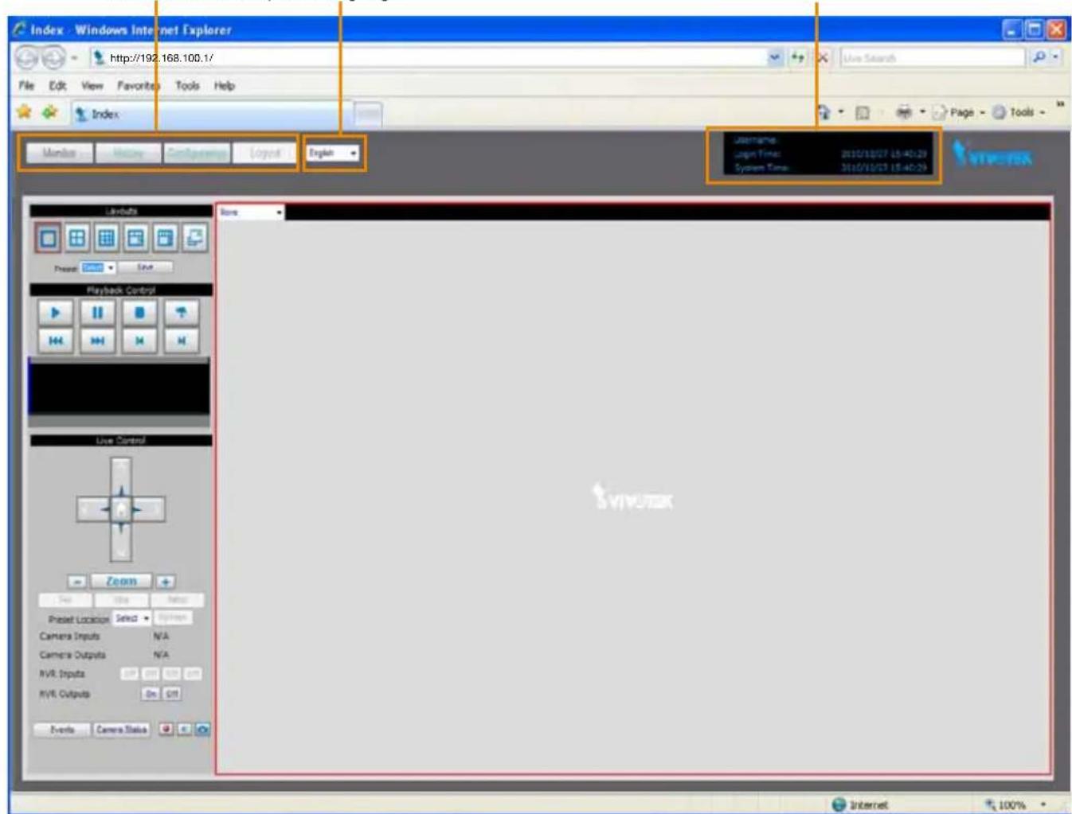Fast forward the playback
The width and height of the screenshot is (1072, 814).
pyautogui.click(x=97, y=341)
